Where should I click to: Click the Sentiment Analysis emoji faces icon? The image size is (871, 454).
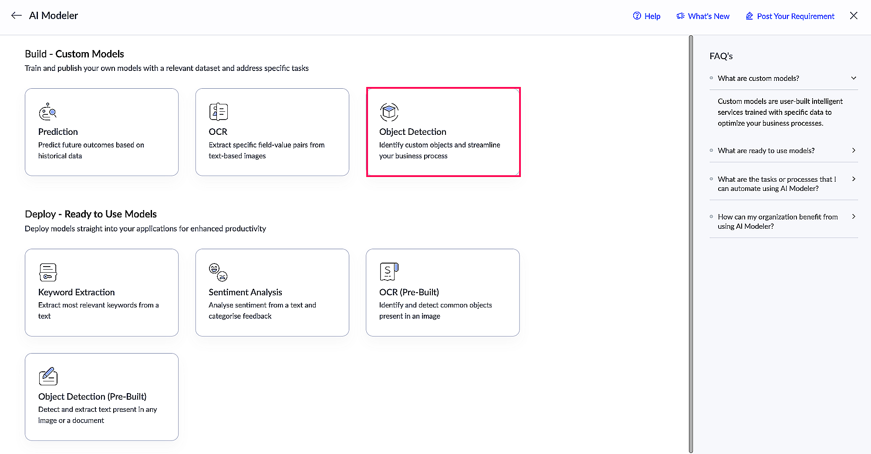(218, 272)
